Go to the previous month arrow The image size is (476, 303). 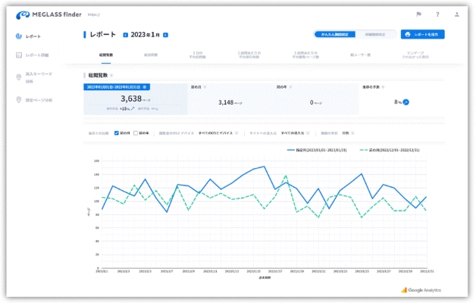125,35
